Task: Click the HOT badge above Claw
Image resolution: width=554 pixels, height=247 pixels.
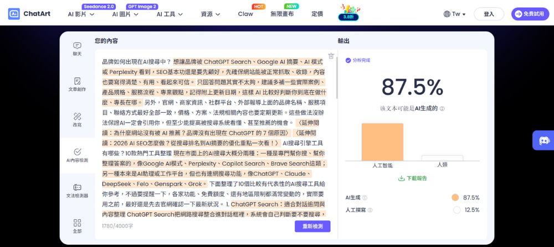Action: tap(259, 6)
